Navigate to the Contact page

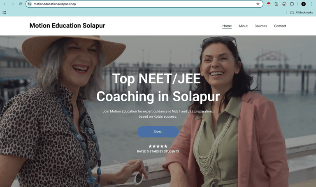point(280,26)
